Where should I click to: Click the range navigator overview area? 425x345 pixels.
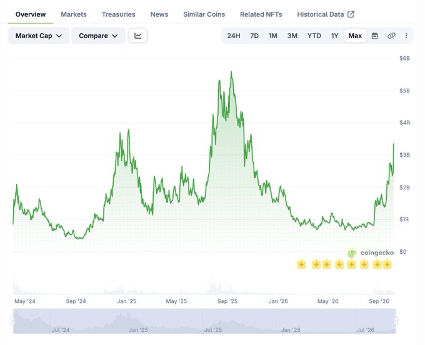pyautogui.click(x=204, y=321)
